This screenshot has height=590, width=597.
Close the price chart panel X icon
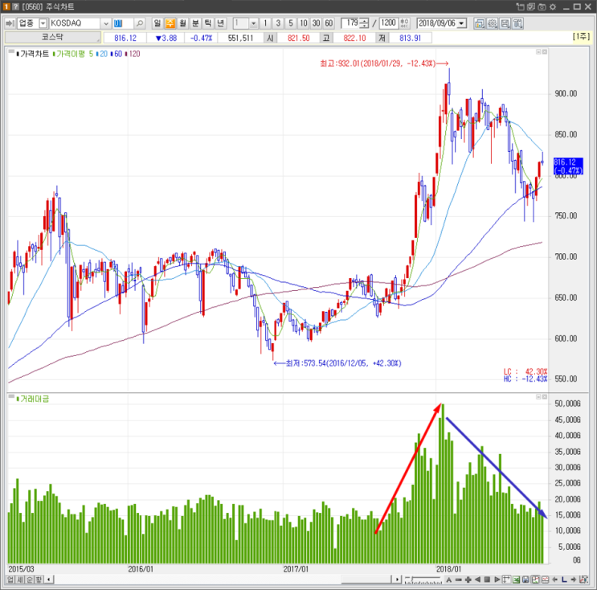point(545,51)
